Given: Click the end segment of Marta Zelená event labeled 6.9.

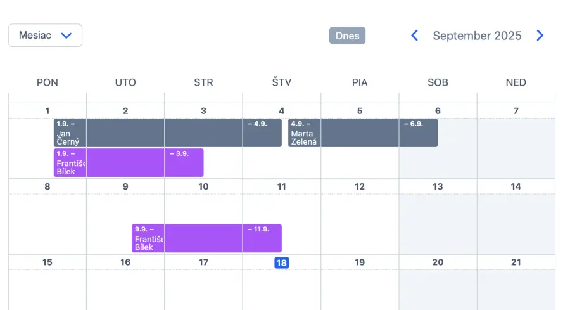Looking at the screenshot, I should (418, 133).
